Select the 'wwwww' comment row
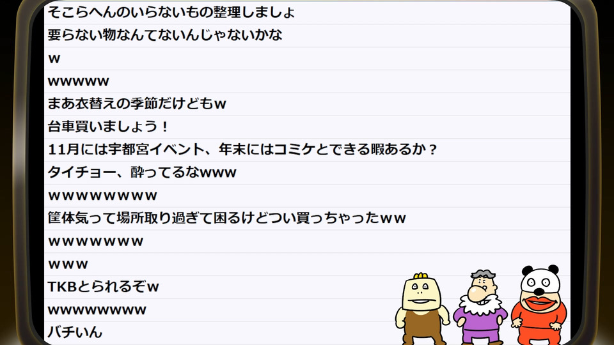 click(x=307, y=81)
